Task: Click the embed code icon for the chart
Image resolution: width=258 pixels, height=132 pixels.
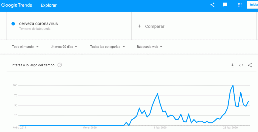Action: (x=241, y=65)
